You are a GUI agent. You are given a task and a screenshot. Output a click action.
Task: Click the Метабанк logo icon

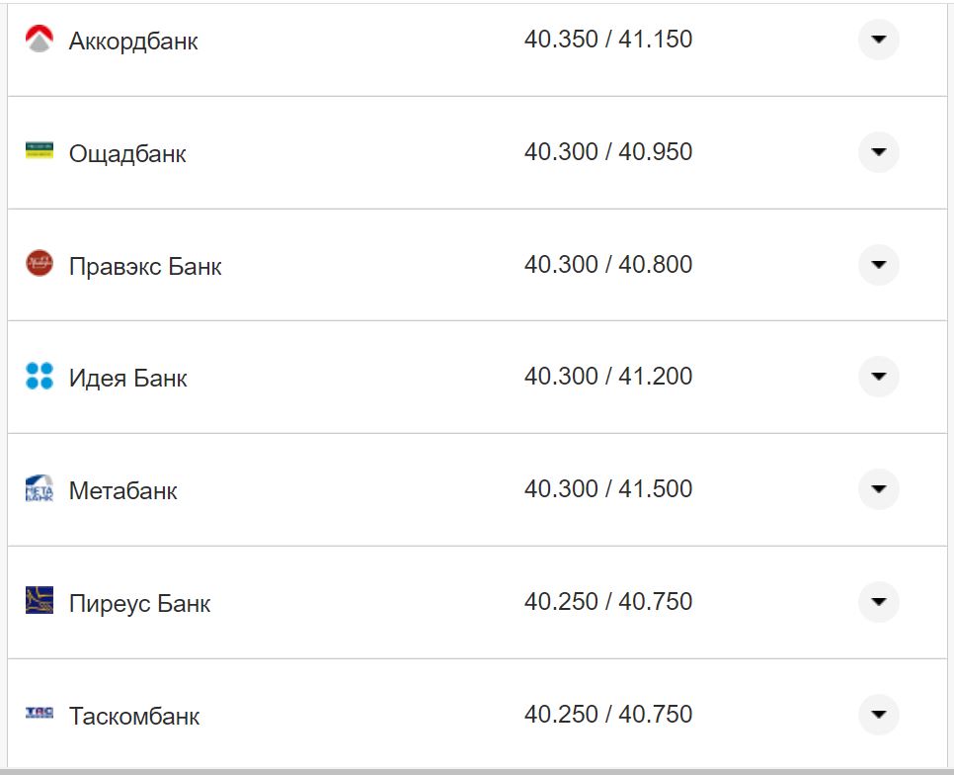(x=40, y=488)
